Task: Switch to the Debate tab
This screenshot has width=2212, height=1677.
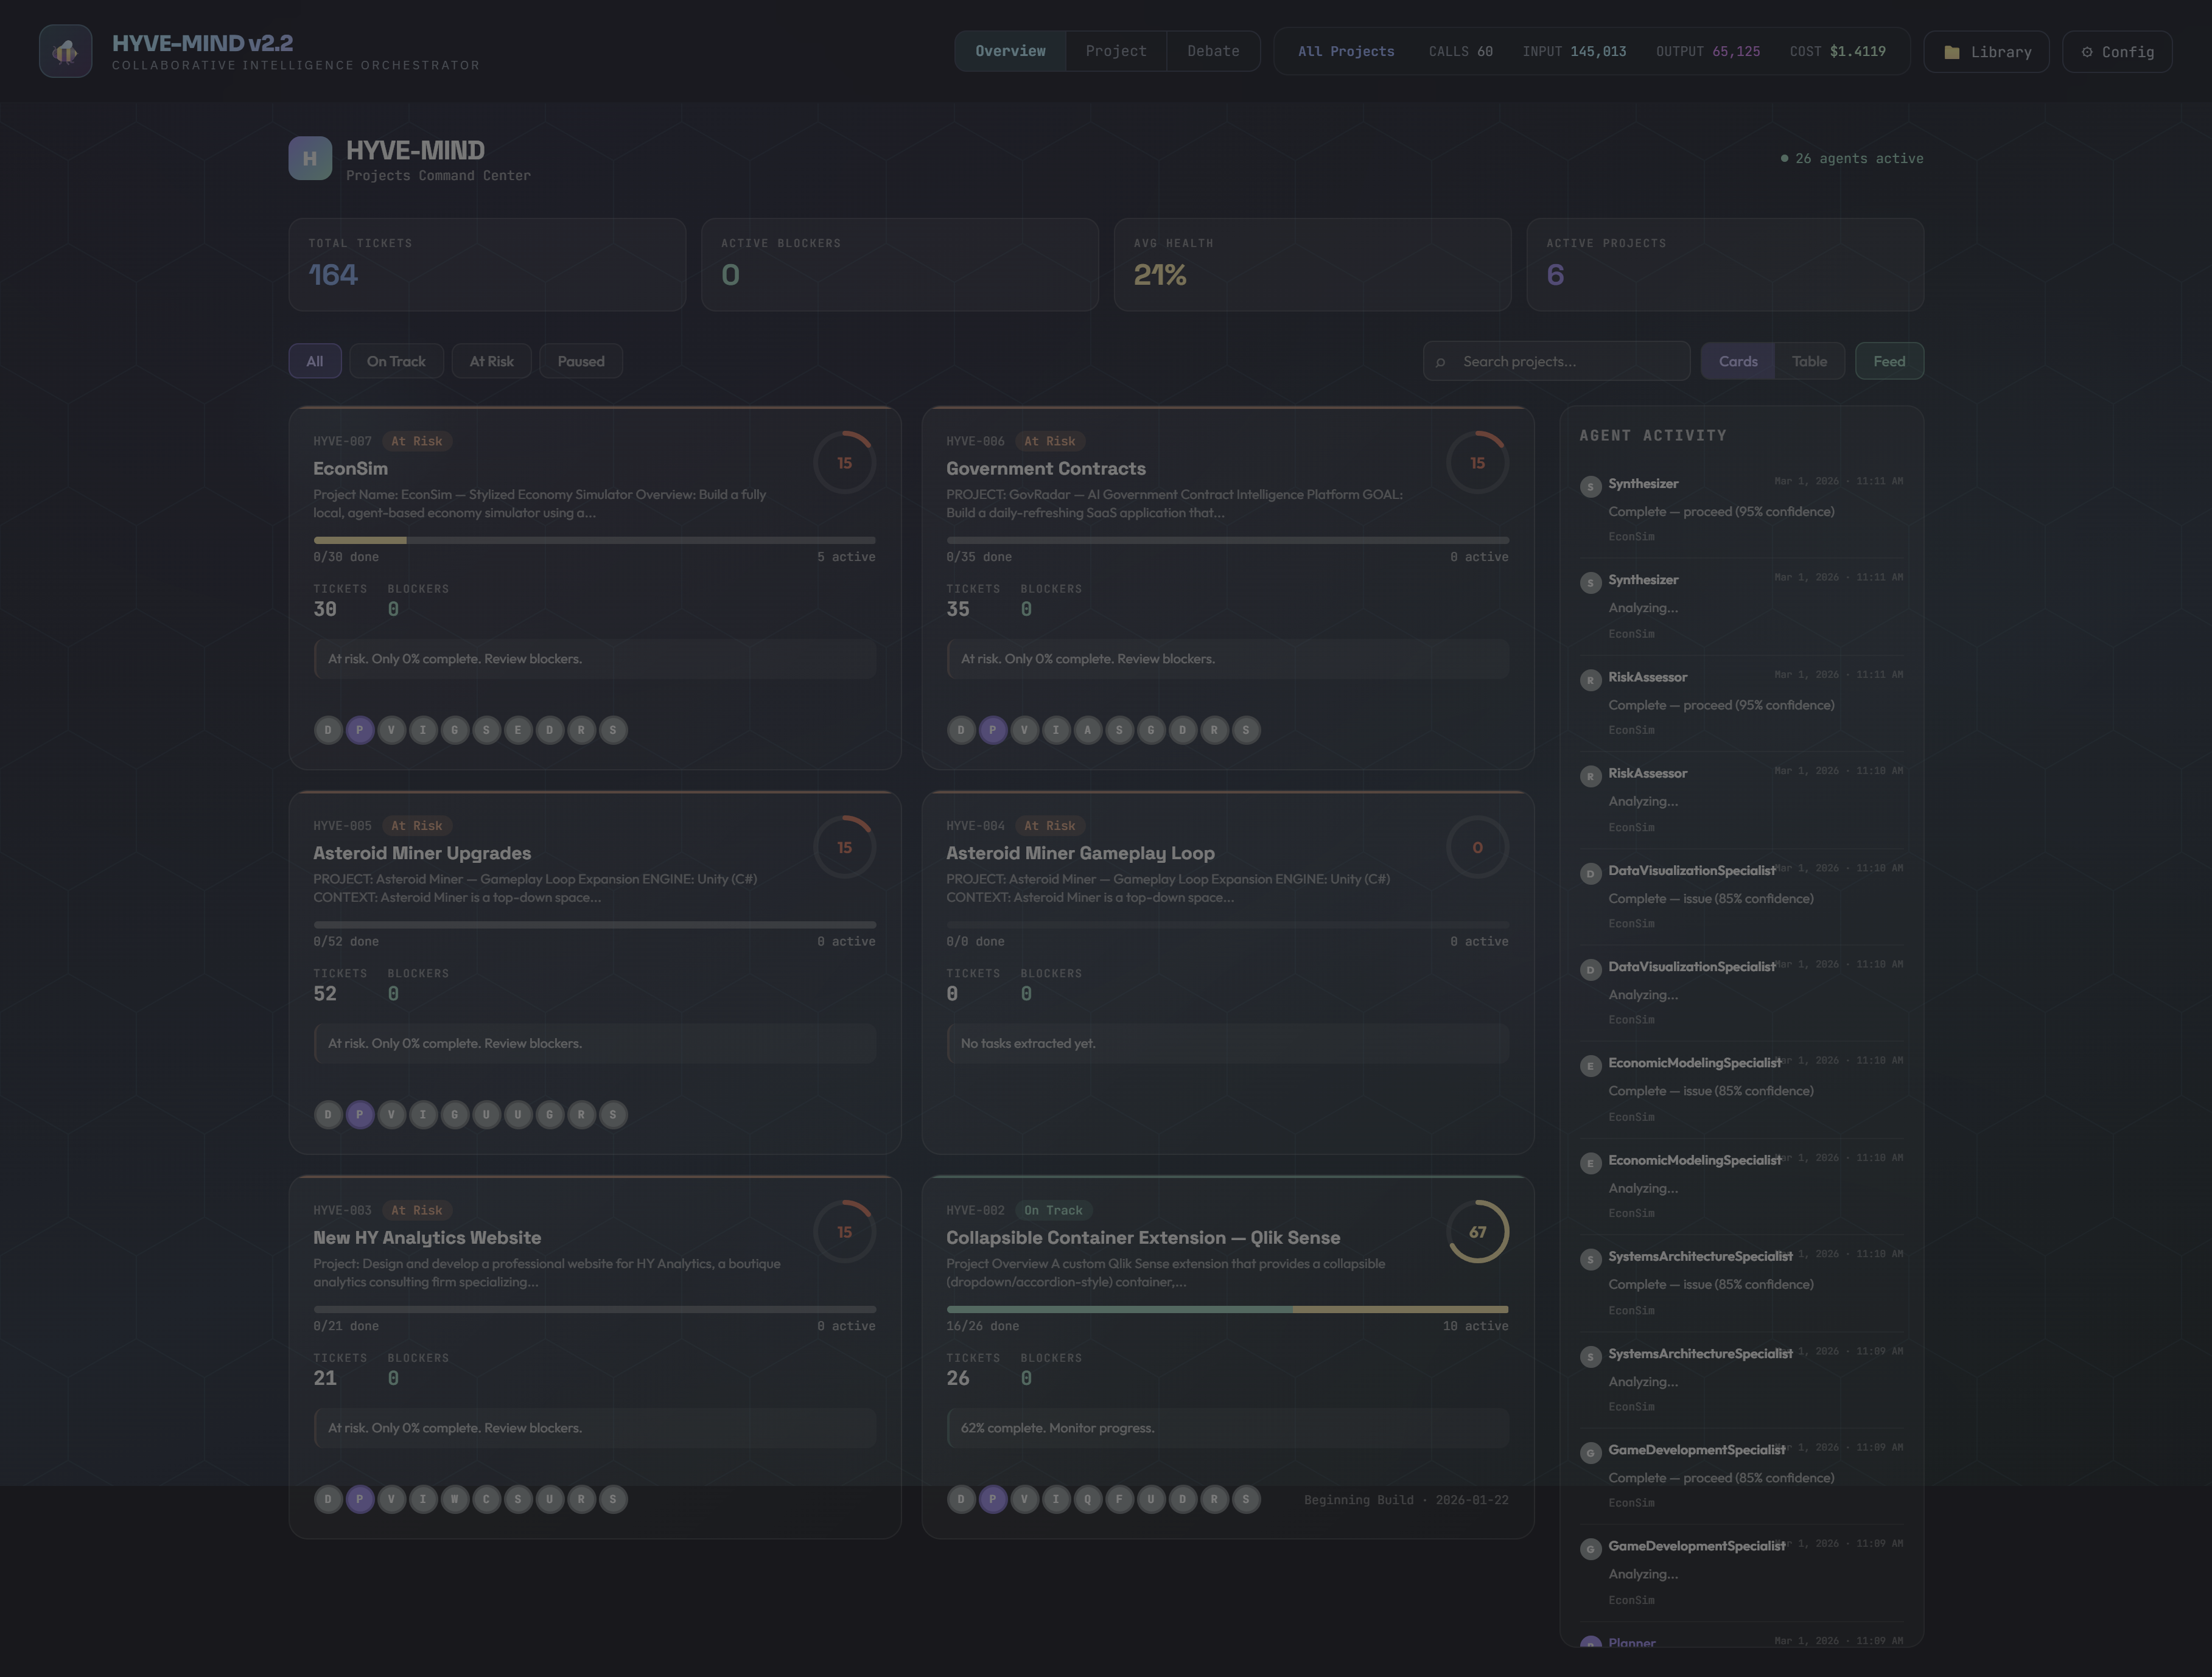Action: click(x=1213, y=52)
